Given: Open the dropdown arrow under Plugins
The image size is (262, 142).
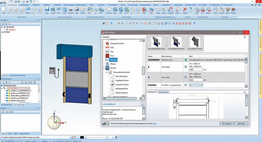Looking at the screenshot, I should [233, 15].
